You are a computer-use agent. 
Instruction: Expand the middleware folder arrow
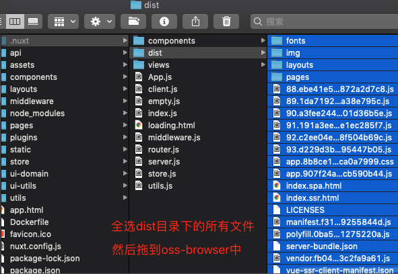[x=125, y=101]
